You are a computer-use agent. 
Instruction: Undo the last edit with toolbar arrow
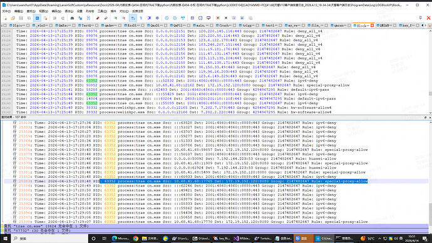pos(54,18)
